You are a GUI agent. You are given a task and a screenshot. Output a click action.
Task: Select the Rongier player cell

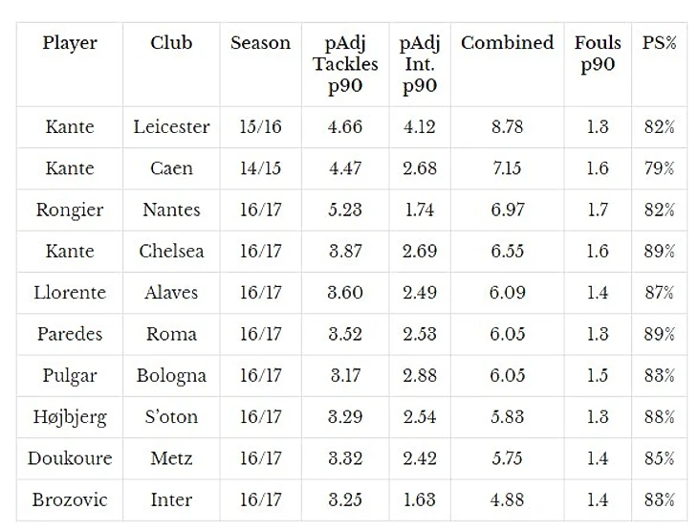[70, 210]
